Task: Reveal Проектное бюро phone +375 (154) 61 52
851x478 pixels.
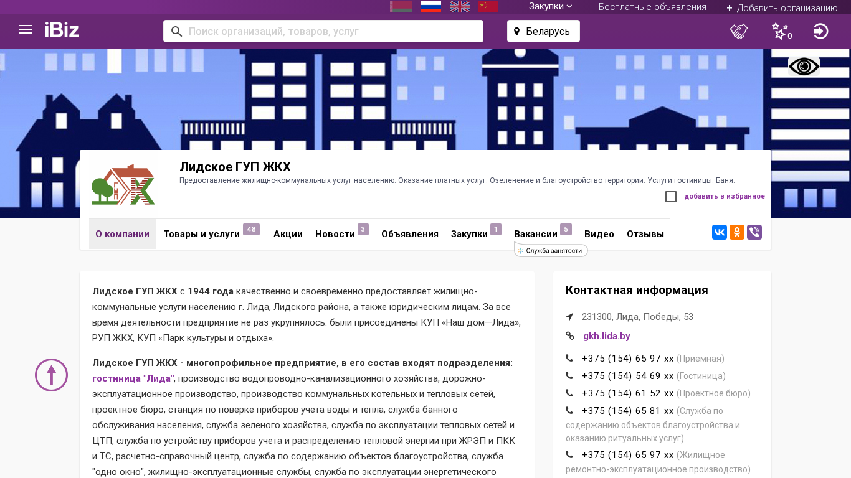Action: 628,393
